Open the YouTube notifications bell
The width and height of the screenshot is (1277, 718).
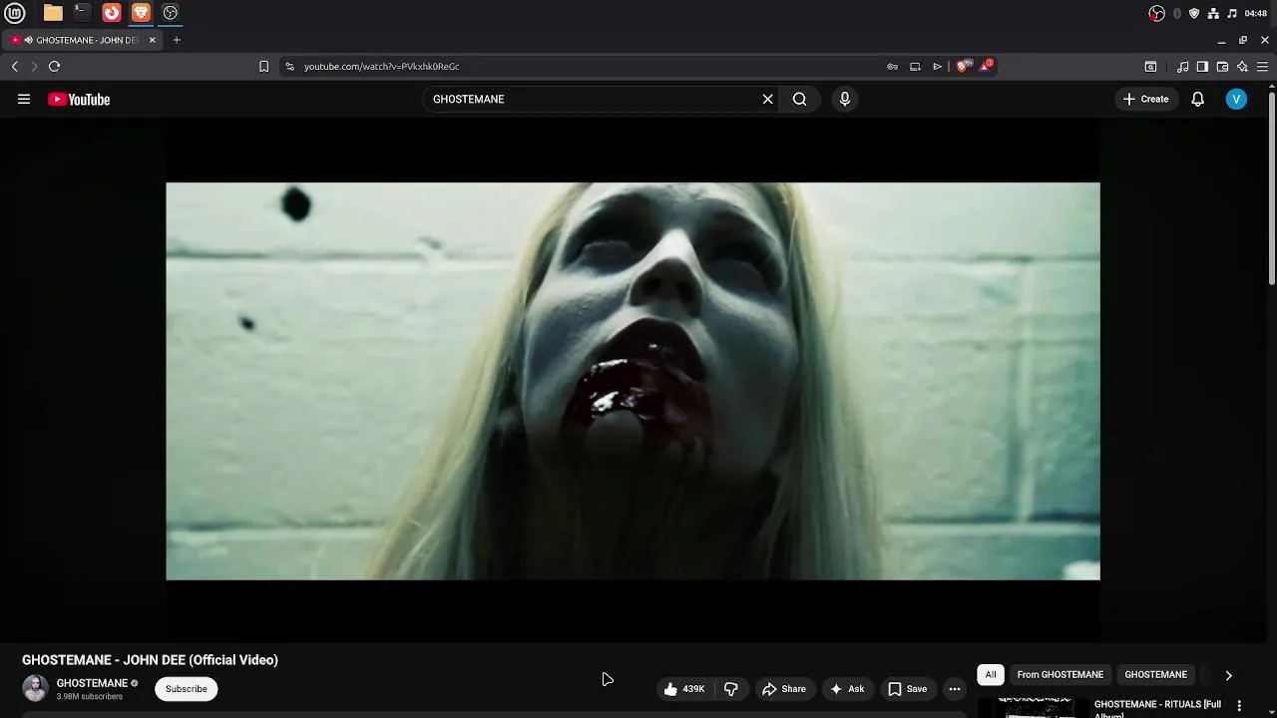point(1198,99)
